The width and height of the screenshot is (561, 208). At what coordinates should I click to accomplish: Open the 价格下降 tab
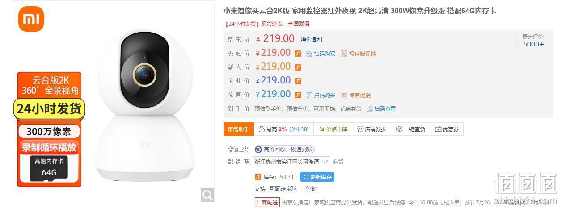333,129
